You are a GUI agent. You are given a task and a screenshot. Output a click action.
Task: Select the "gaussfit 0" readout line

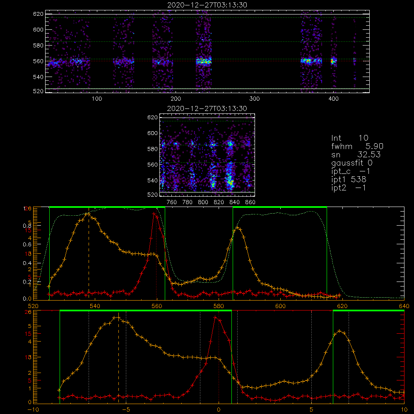tap(351, 163)
